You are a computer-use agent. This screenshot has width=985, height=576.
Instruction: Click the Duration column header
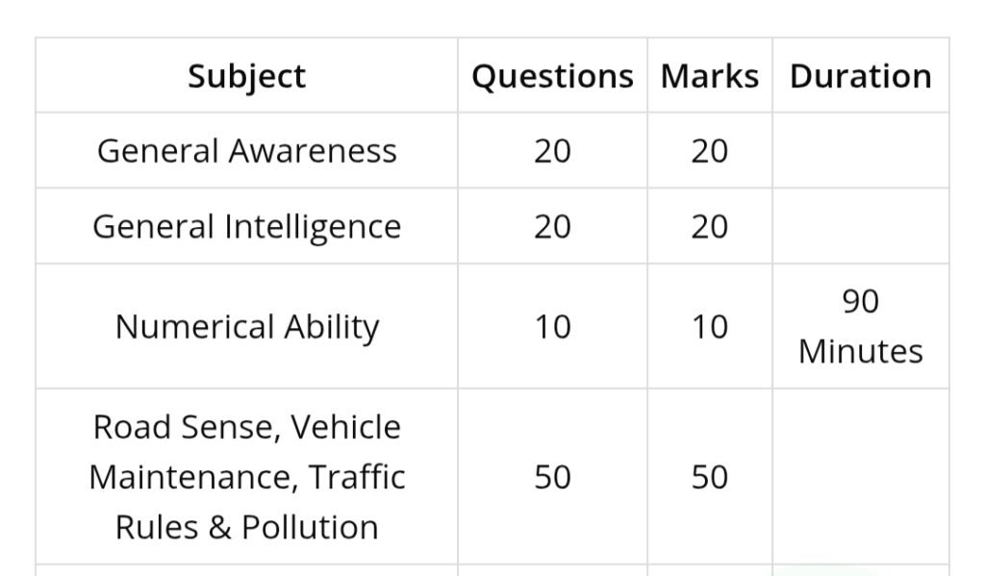click(860, 76)
